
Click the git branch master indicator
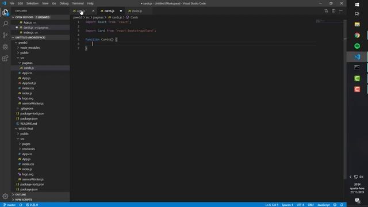click(9, 205)
